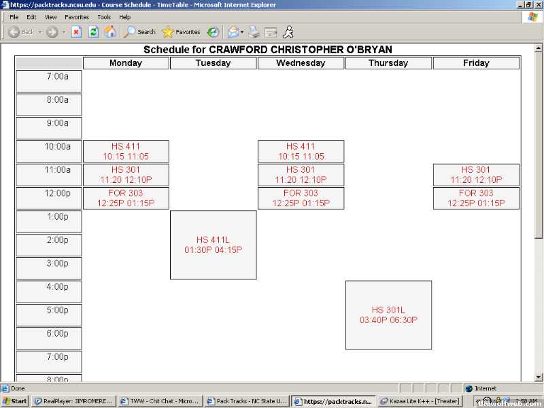Open the Favorites star button
Image resolution: width=544 pixels, height=408 pixels.
tap(181, 32)
